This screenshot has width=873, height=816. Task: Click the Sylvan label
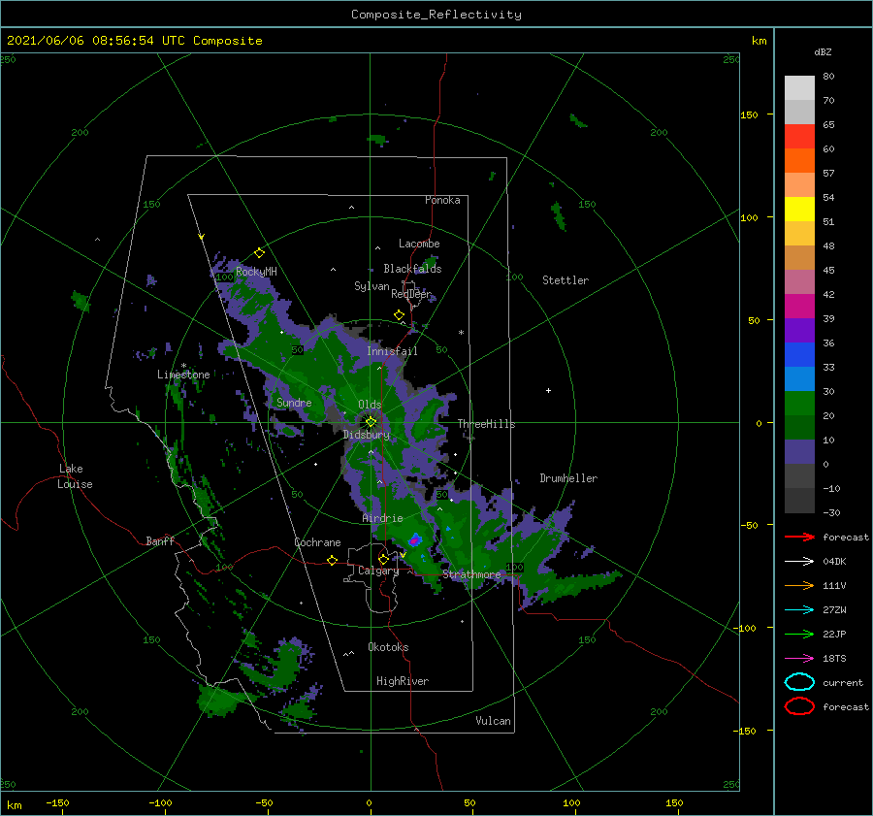pyautogui.click(x=372, y=285)
